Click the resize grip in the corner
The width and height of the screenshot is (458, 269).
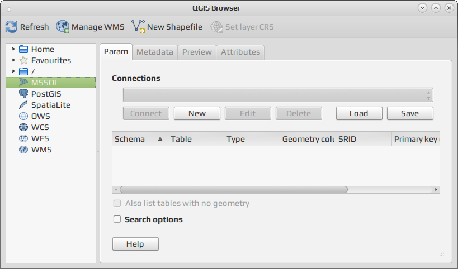coord(442,253)
